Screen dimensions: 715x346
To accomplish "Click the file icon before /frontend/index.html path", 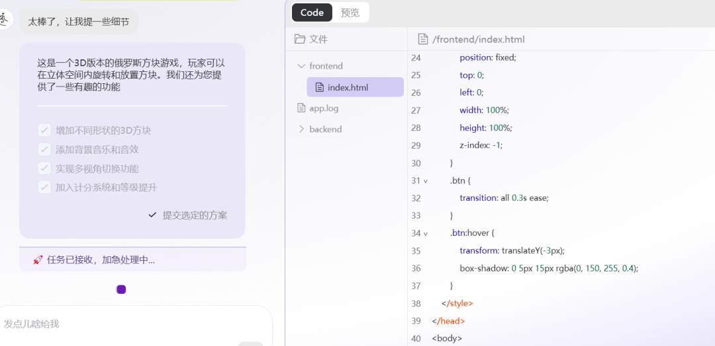I will pyautogui.click(x=423, y=39).
